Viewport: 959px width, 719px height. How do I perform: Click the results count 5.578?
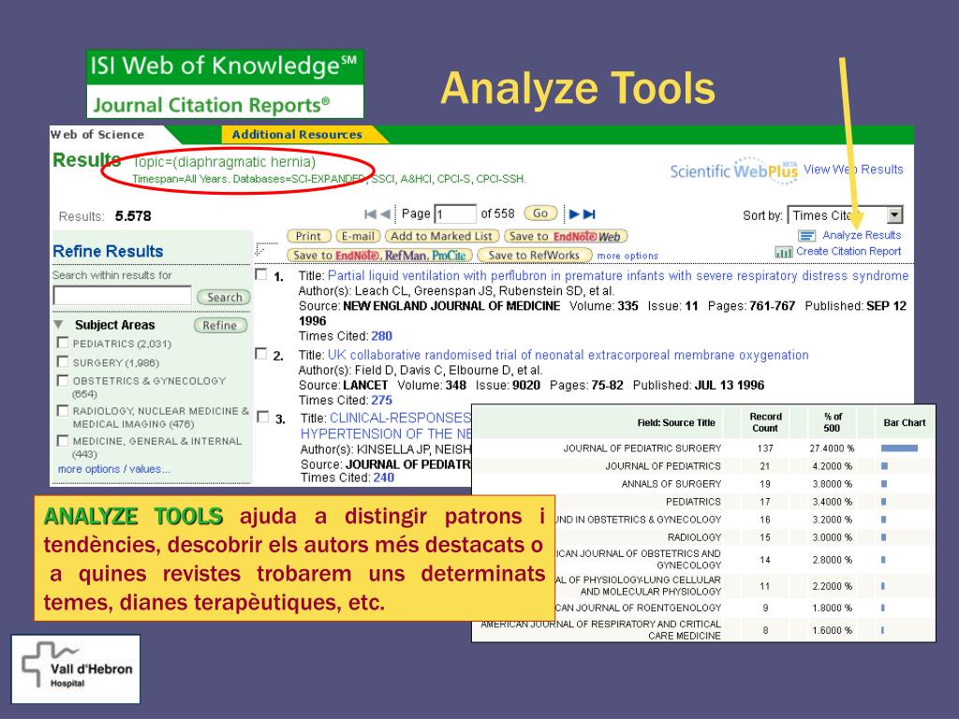click(x=133, y=216)
